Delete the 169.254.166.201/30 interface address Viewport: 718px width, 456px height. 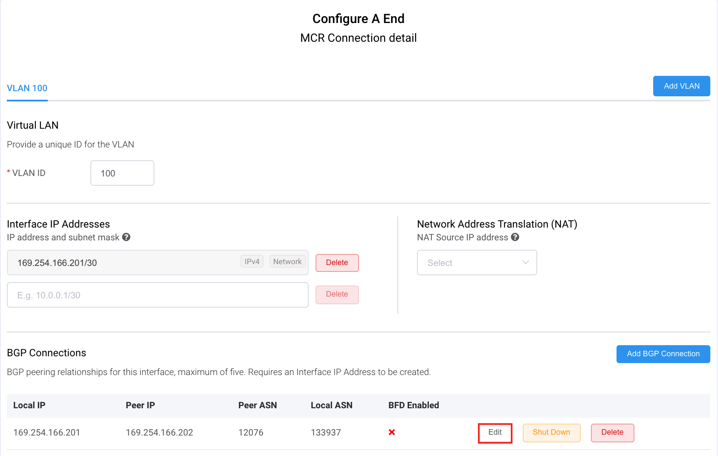(x=337, y=263)
